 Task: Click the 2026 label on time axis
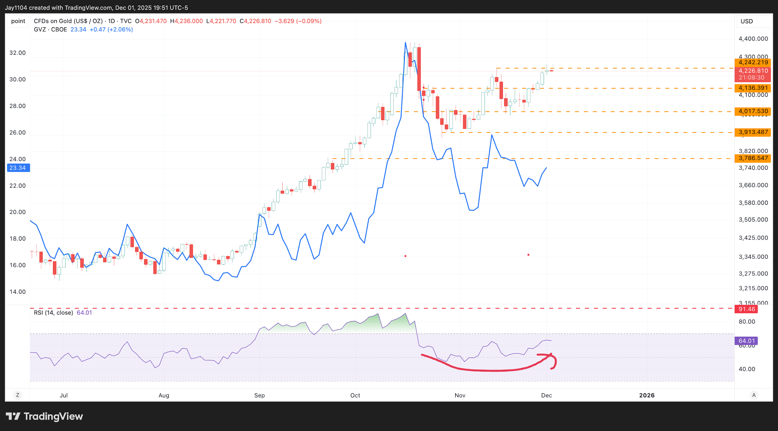pyautogui.click(x=647, y=395)
